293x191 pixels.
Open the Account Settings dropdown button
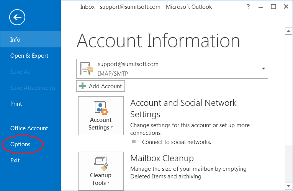(x=101, y=116)
